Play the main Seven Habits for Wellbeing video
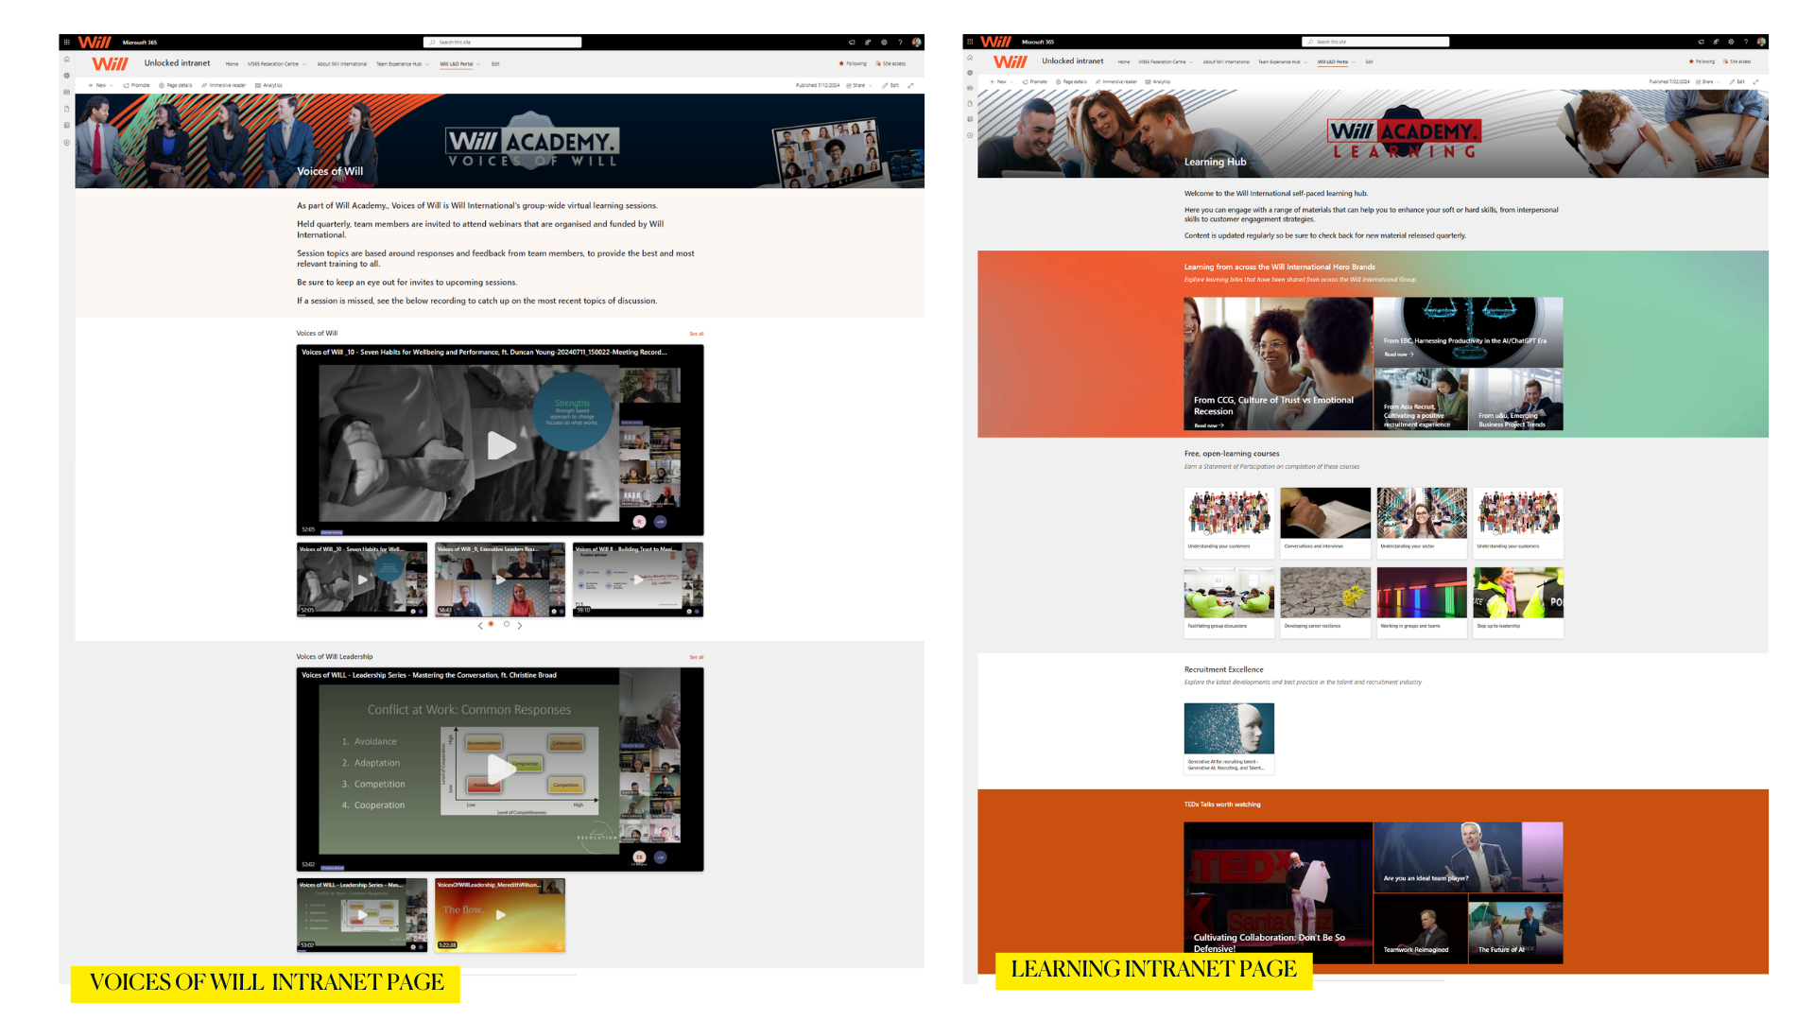Viewport: 1815px width, 1021px height. coord(501,445)
